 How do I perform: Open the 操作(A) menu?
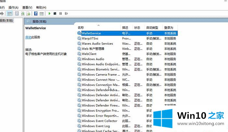13,7
